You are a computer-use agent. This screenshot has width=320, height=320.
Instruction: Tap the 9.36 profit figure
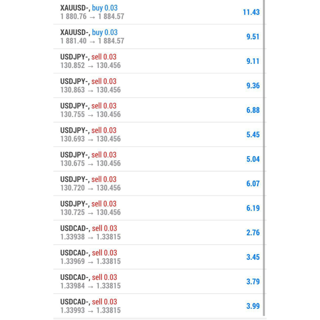click(x=253, y=86)
